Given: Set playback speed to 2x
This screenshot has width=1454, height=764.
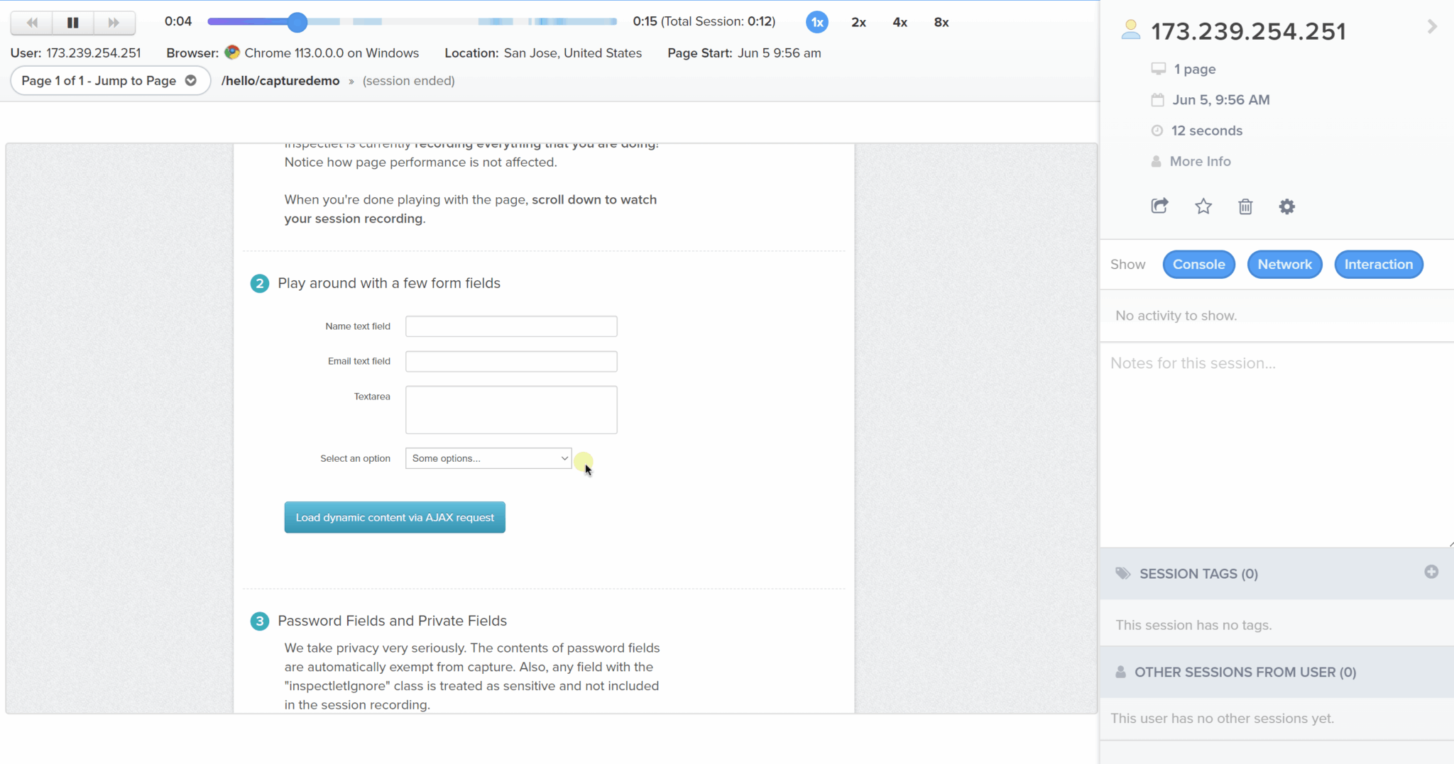Looking at the screenshot, I should tap(858, 22).
